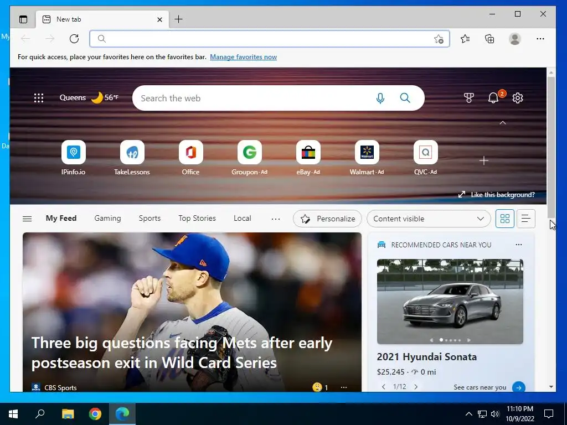Switch to grid view layout
This screenshot has height=425, width=567.
[x=505, y=219]
